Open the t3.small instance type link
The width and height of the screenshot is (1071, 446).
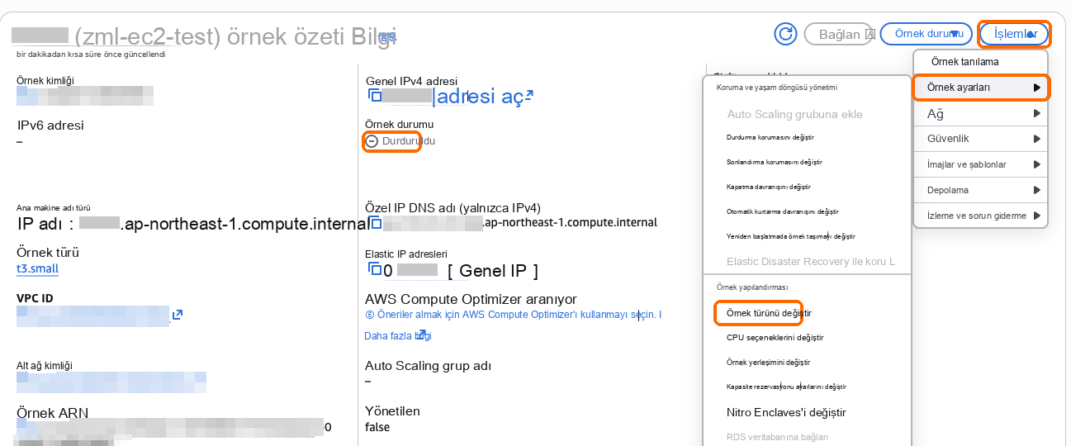38,268
